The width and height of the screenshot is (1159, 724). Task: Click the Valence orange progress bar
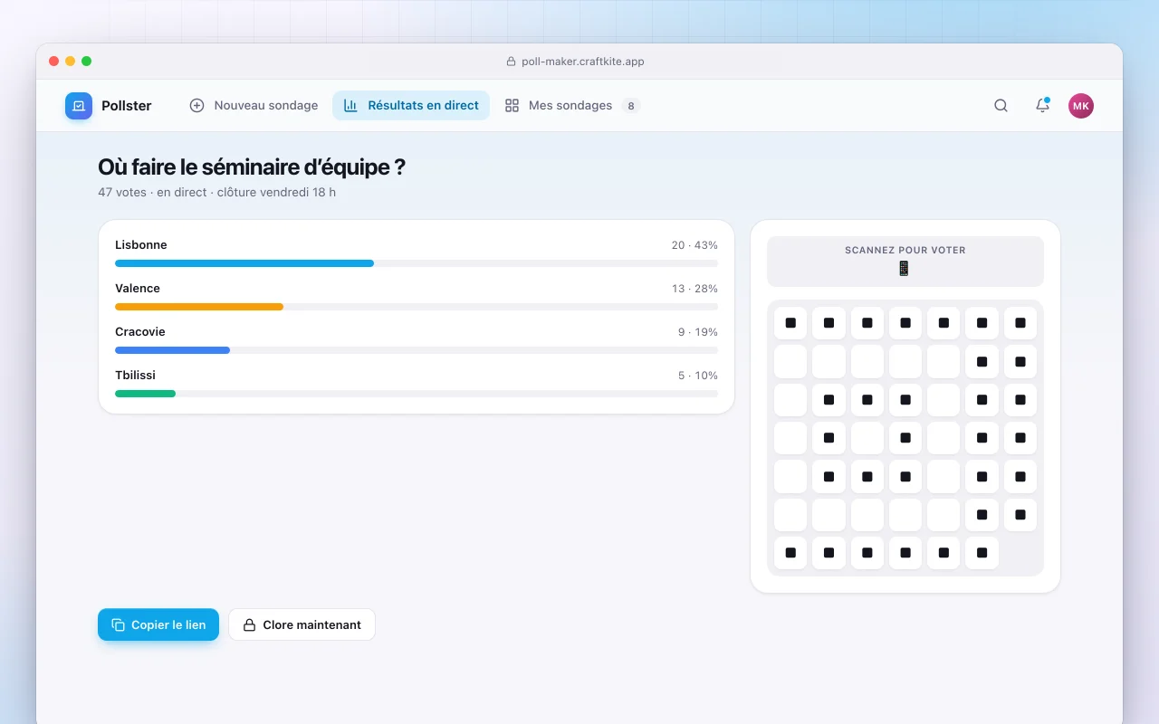tap(199, 307)
